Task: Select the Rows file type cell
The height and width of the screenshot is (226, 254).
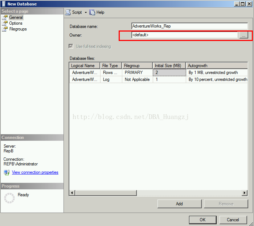Action: 111,72
